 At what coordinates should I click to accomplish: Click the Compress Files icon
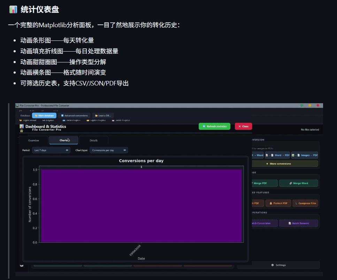tap(296, 203)
